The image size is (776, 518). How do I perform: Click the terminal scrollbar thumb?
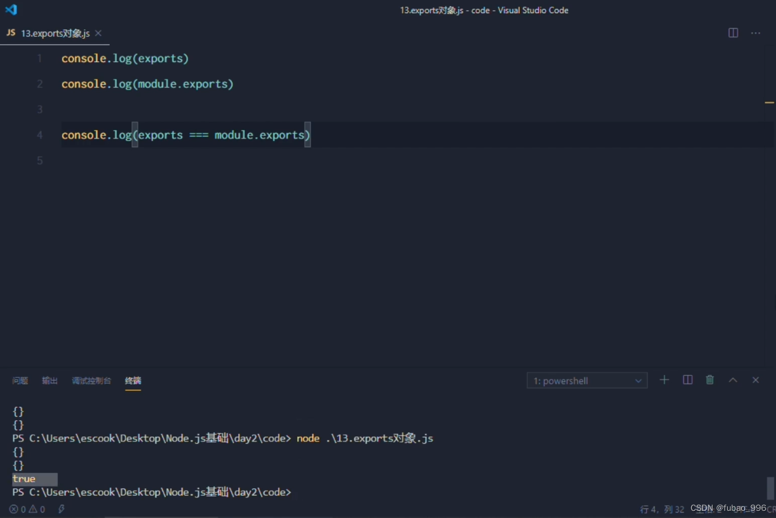point(770,488)
